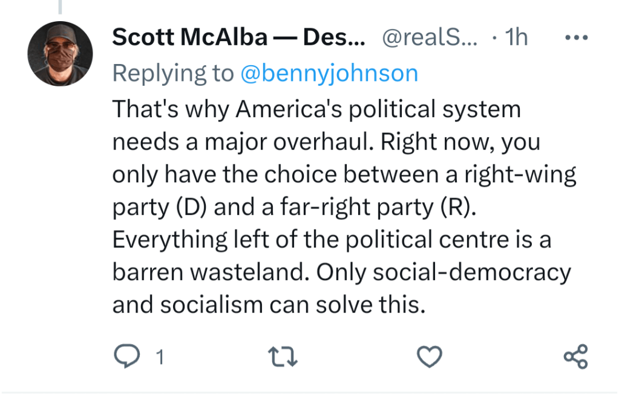Click the final line 'and socialism can solve this'
The image size is (619, 399).
tap(266, 305)
